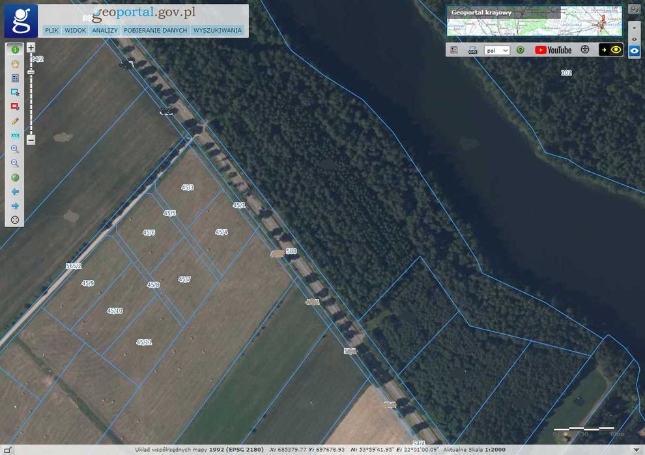This screenshot has height=455, width=645.
Task: Click parcel label 565/2 on the map
Action: [x=74, y=266]
